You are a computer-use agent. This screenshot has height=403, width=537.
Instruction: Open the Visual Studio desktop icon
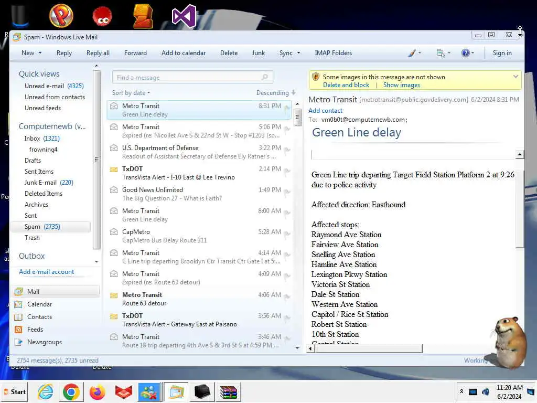pyautogui.click(x=184, y=16)
